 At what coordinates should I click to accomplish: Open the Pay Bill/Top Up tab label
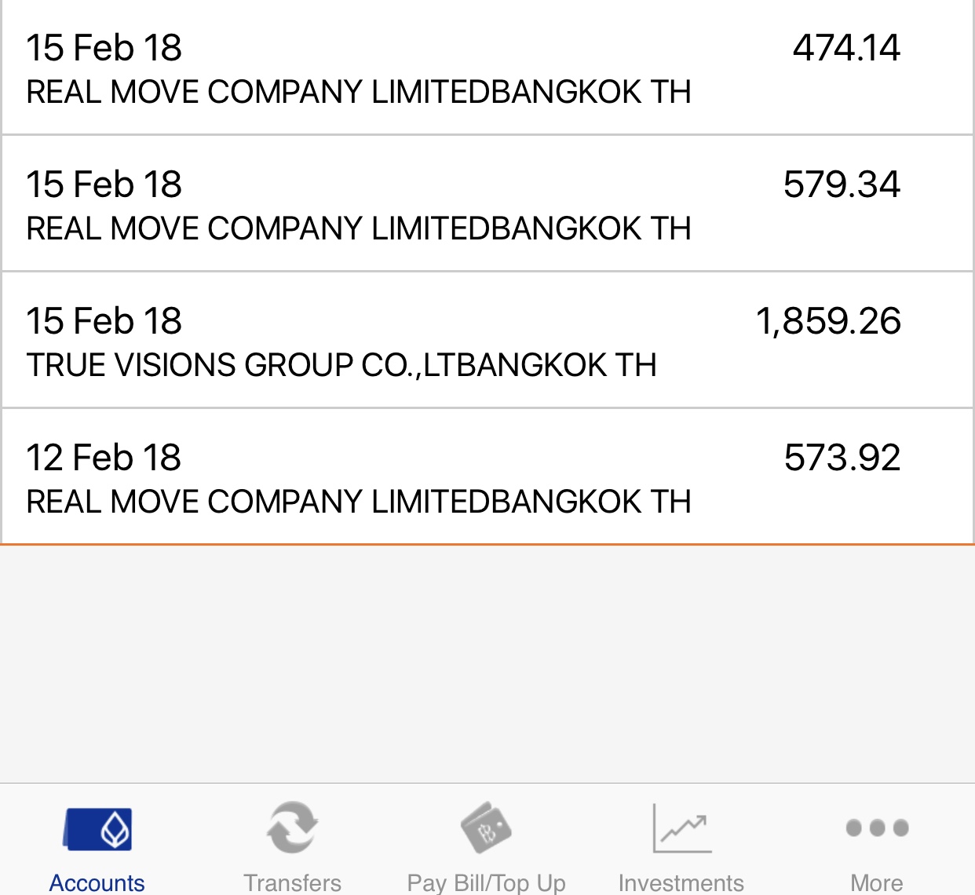(486, 882)
